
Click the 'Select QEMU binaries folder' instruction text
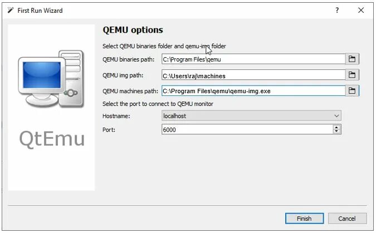164,46
